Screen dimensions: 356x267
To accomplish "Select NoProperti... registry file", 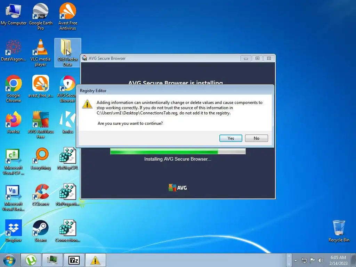I will pyautogui.click(x=68, y=195).
